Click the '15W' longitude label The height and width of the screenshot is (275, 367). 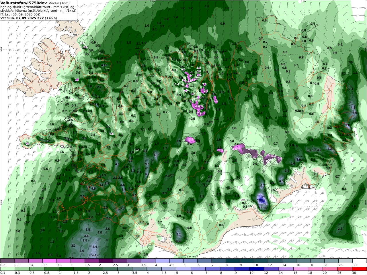click(304, 1)
